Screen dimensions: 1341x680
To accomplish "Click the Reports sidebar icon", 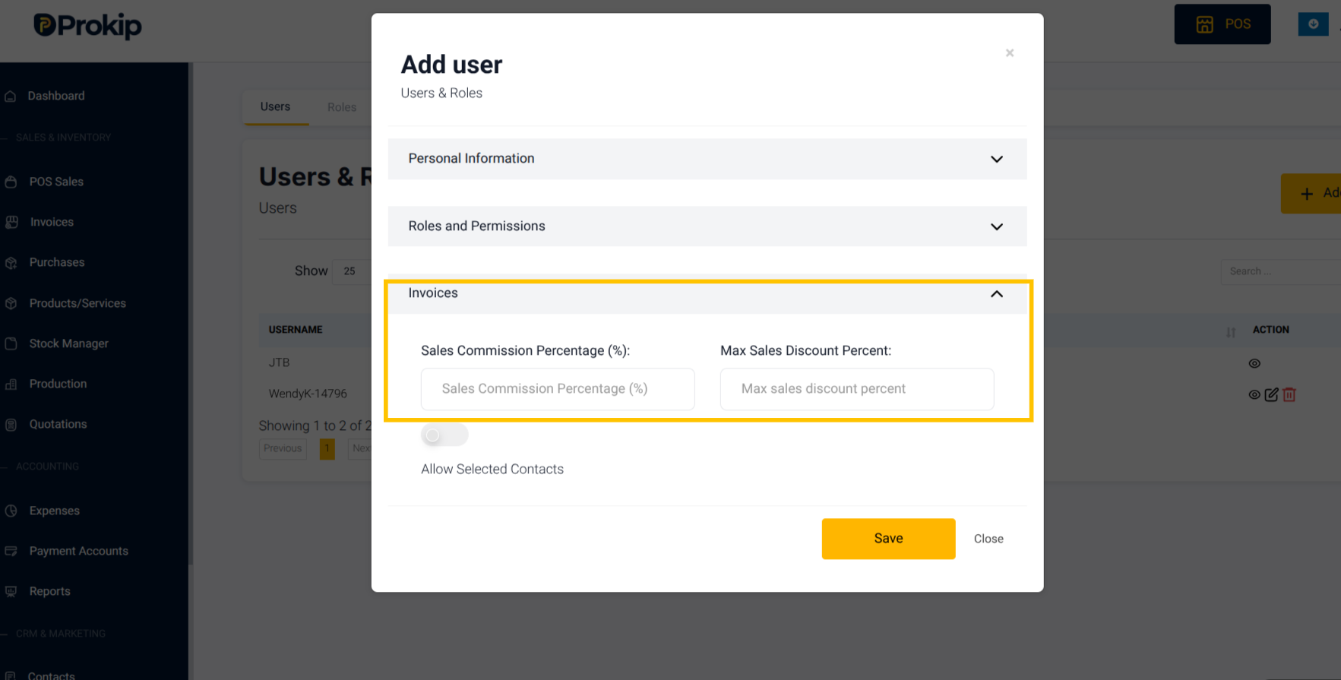I will [x=11, y=591].
